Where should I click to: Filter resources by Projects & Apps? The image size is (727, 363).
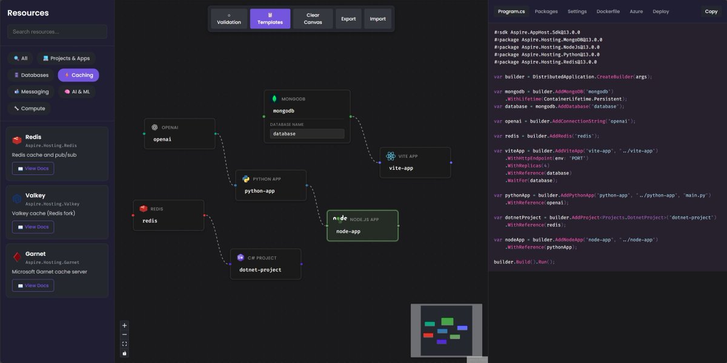(67, 59)
